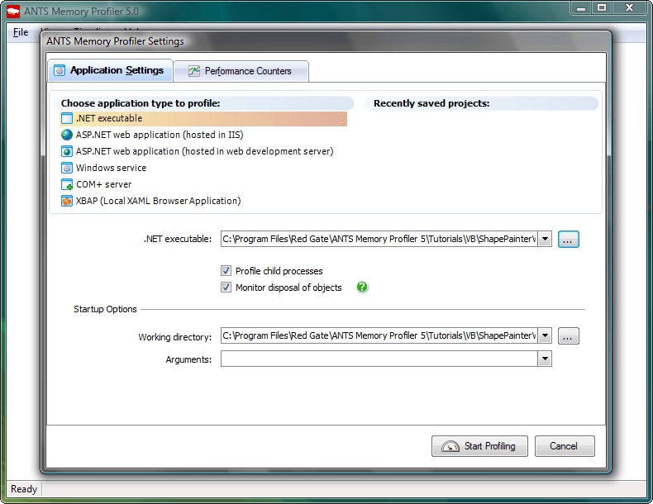Click the Arguments input field
The height and width of the screenshot is (504, 653).
pos(379,359)
